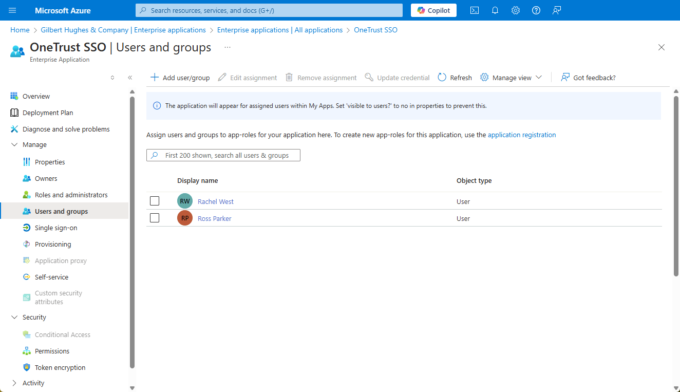The height and width of the screenshot is (392, 680).
Task: Open the Cloud Shell terminal
Action: (x=474, y=10)
